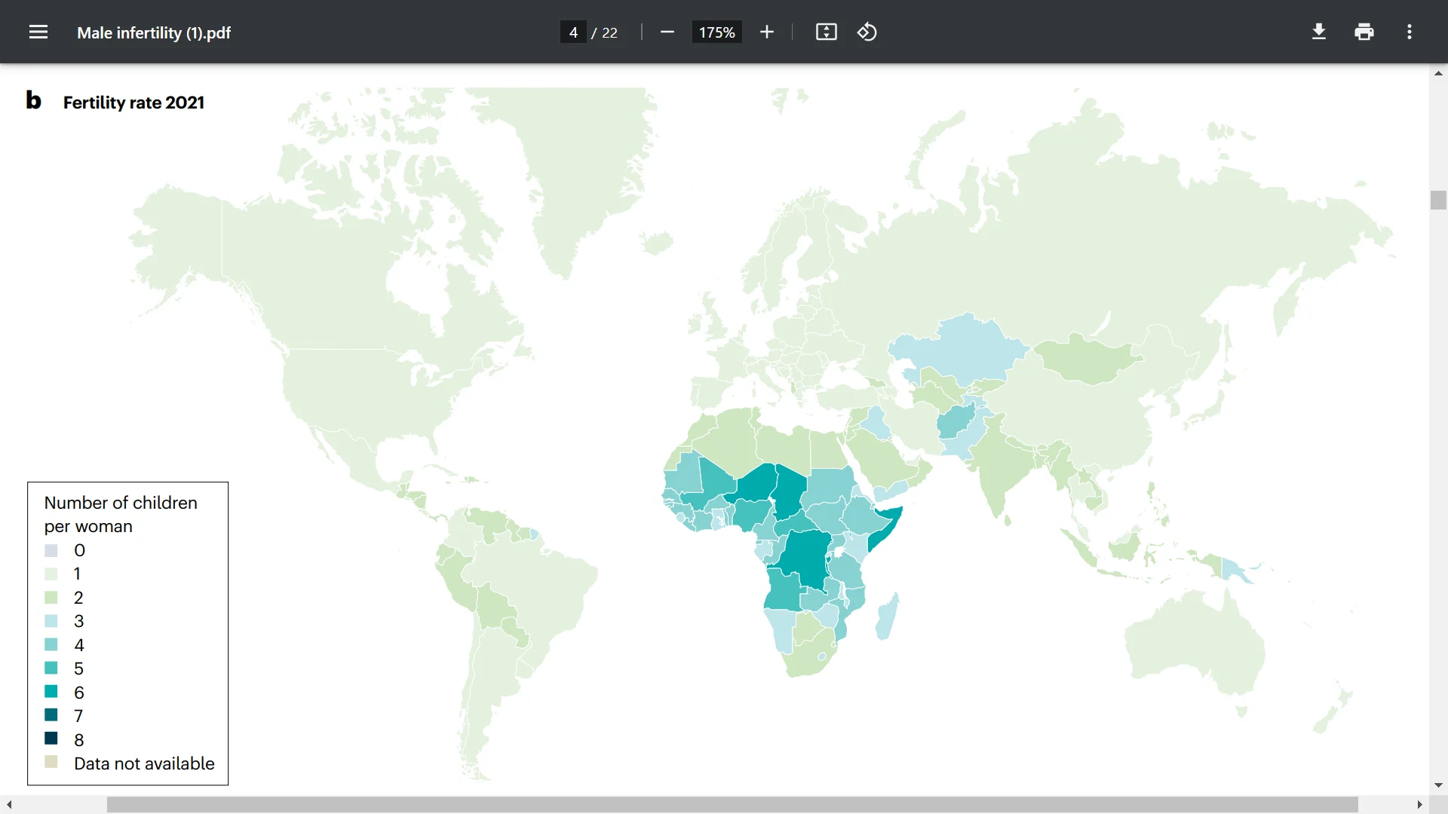Open the three-dot more actions menu
Viewport: 1448px width, 814px height.
(x=1410, y=32)
